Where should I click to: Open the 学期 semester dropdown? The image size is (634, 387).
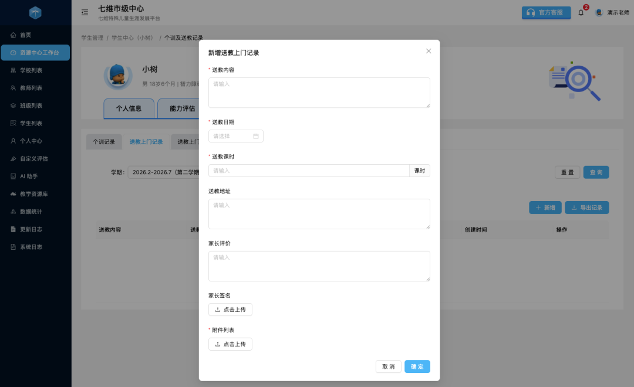pos(163,172)
